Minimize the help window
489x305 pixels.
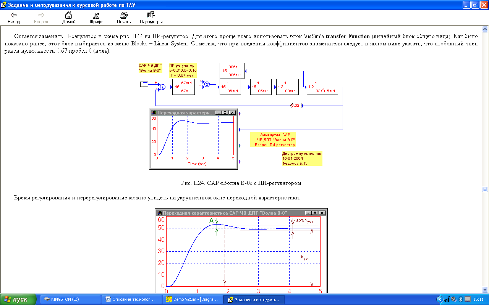click(466, 5)
